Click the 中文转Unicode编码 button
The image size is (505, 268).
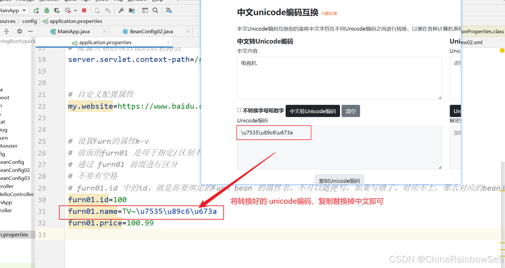(313, 111)
